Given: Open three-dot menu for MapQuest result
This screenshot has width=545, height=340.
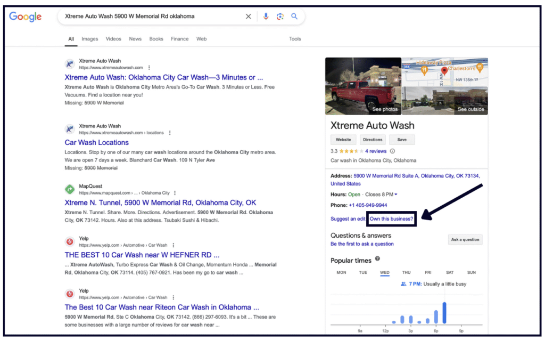Looking at the screenshot, I should click(x=175, y=193).
